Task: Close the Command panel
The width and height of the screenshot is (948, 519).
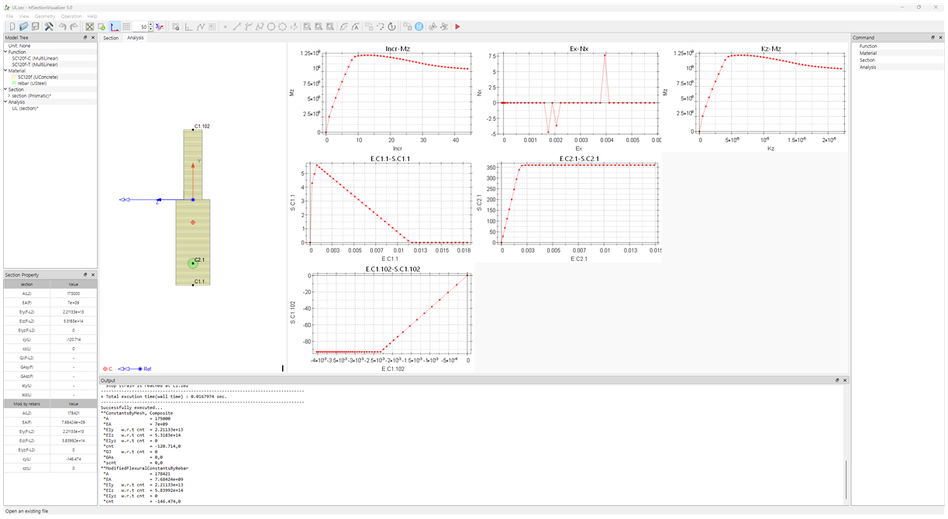Action: pyautogui.click(x=940, y=37)
